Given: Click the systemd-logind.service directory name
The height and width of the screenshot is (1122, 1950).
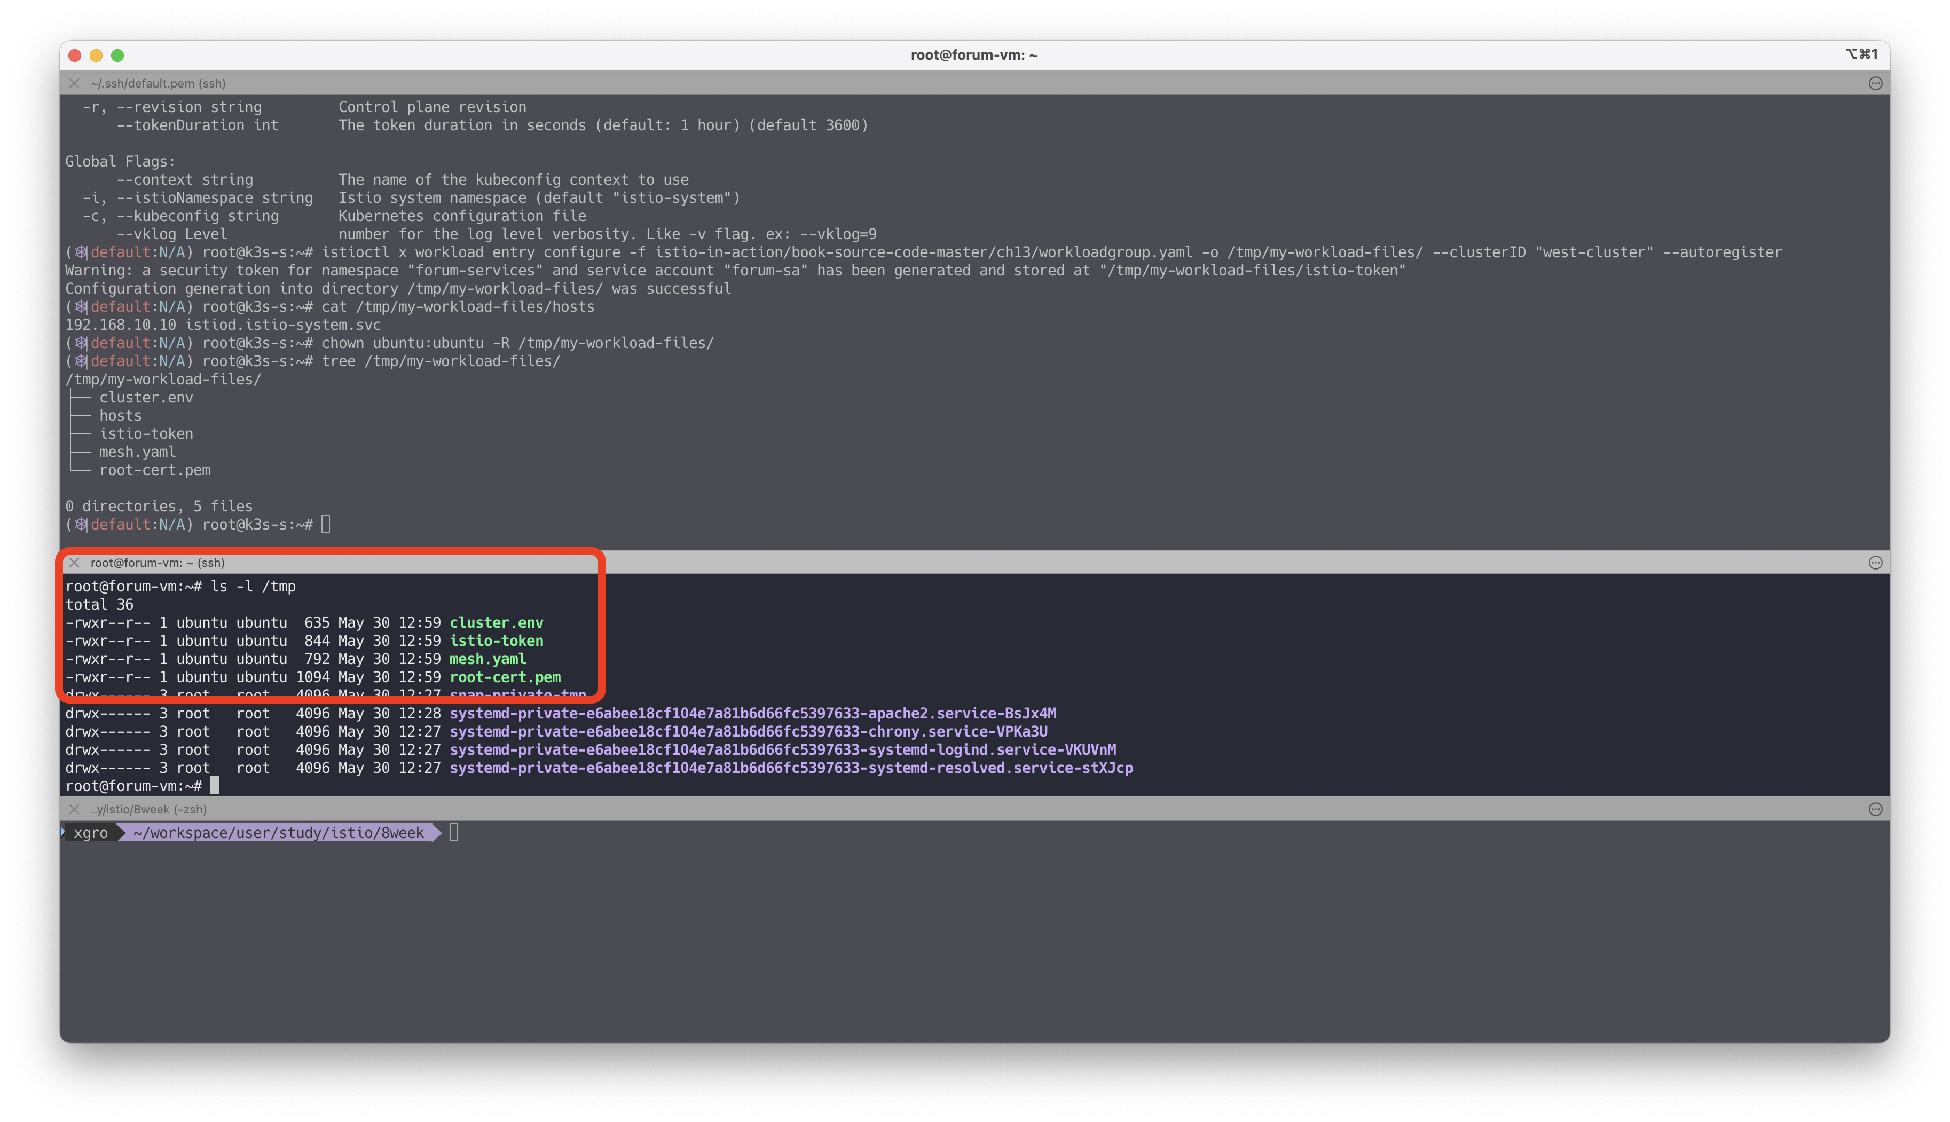Looking at the screenshot, I should 783,750.
